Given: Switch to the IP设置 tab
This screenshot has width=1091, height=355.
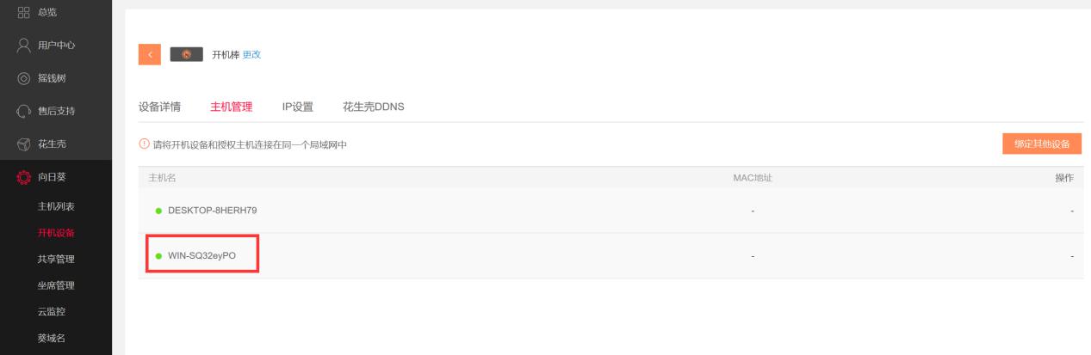Looking at the screenshot, I should pos(297,107).
